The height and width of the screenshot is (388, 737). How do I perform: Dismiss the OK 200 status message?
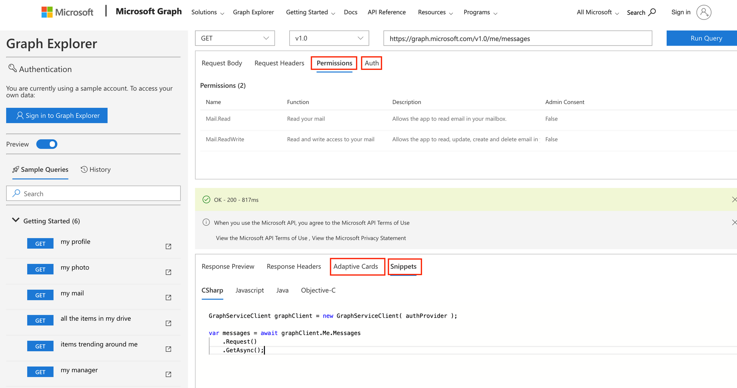click(x=734, y=199)
